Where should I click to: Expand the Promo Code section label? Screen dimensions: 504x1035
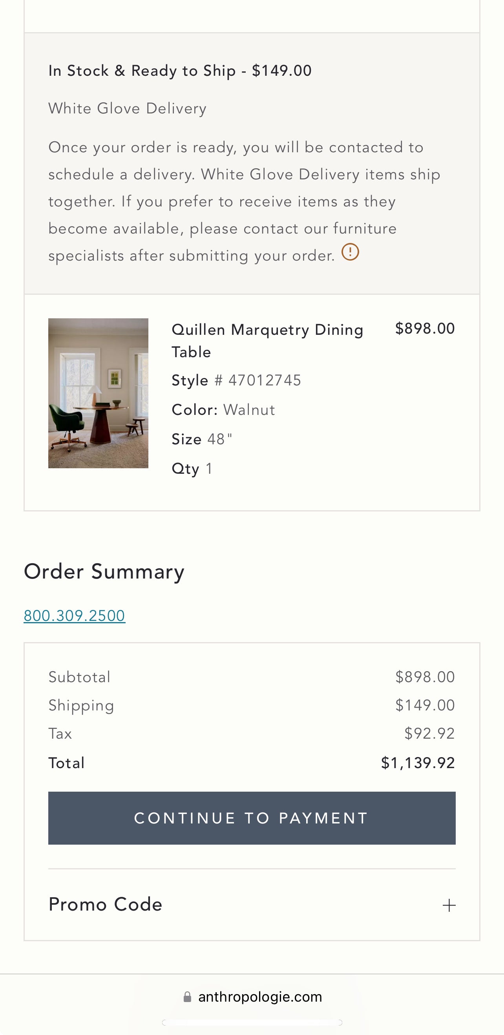click(105, 904)
